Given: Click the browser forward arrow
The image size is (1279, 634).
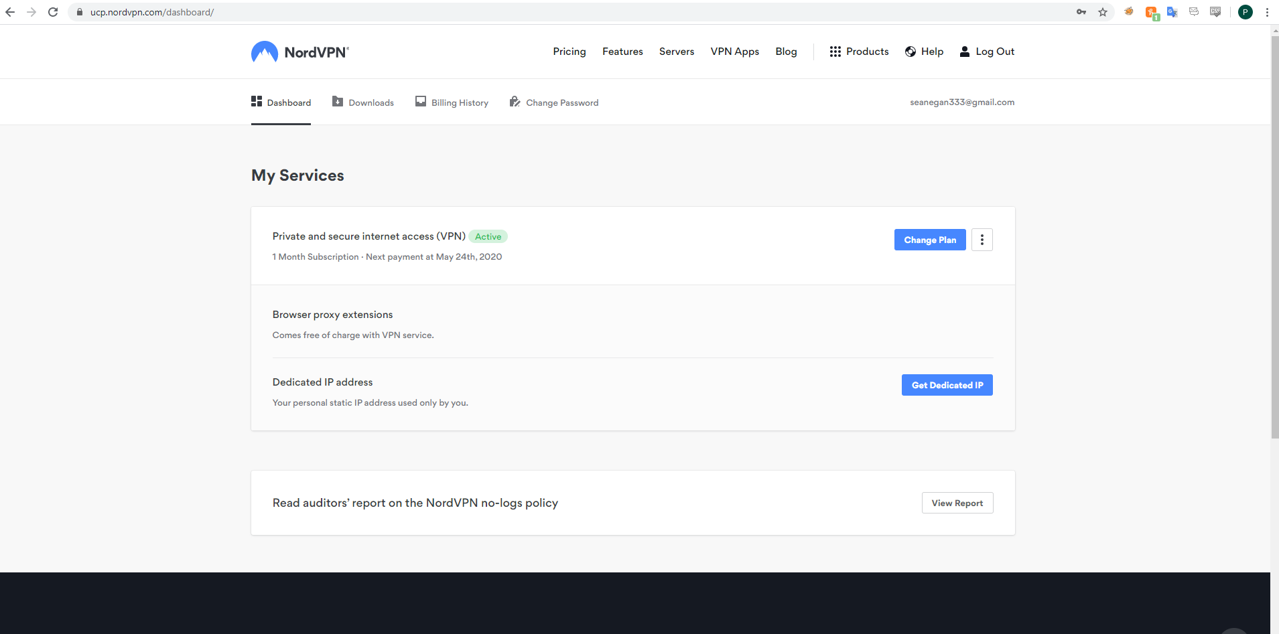Looking at the screenshot, I should coord(31,12).
